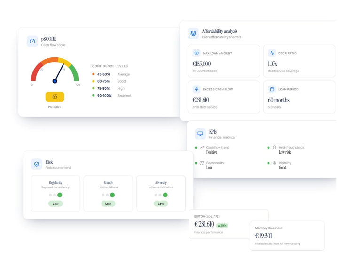This screenshot has height=267, width=362.
Task: Click the Anti-fraud check shield icon
Action: pos(274,147)
